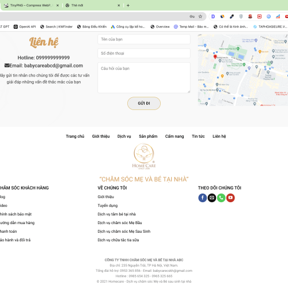This screenshot has height=288, width=288.
Task: Click the Hotline number text
Action: pyautogui.click(x=53, y=58)
